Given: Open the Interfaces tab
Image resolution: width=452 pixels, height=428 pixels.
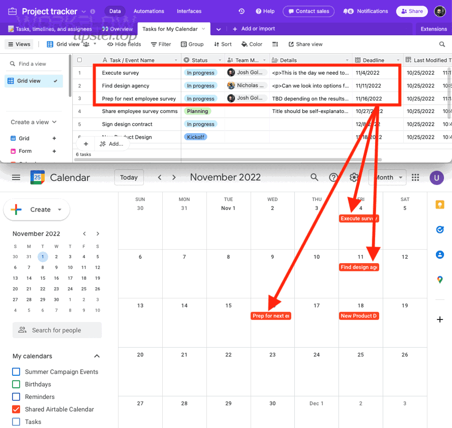Looking at the screenshot, I should pos(189,11).
